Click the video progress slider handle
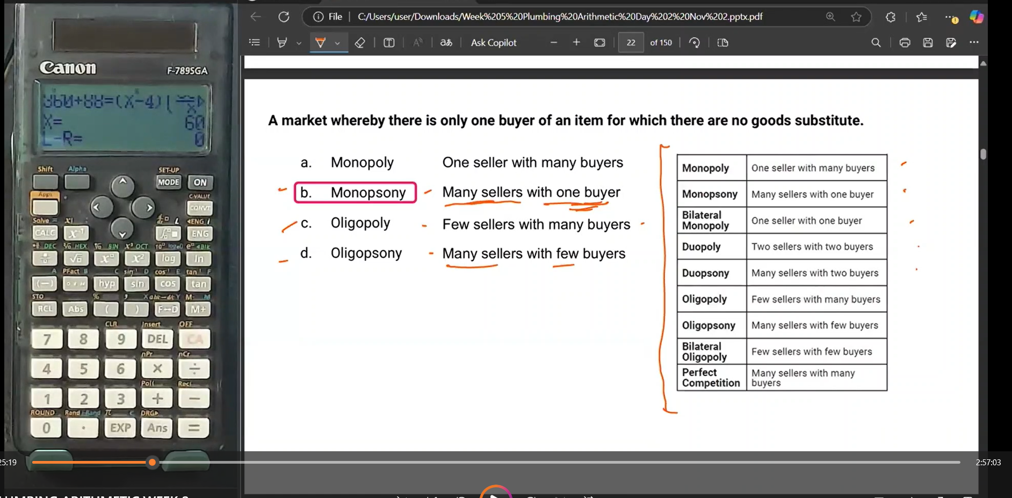Viewport: 1012px width, 498px height. coord(153,462)
